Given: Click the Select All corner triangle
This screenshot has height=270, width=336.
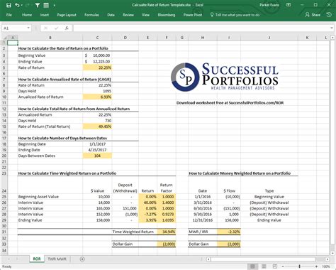Looking at the screenshot, I should point(5,38).
